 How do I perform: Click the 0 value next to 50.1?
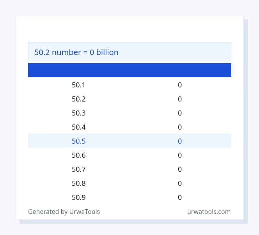(180, 85)
